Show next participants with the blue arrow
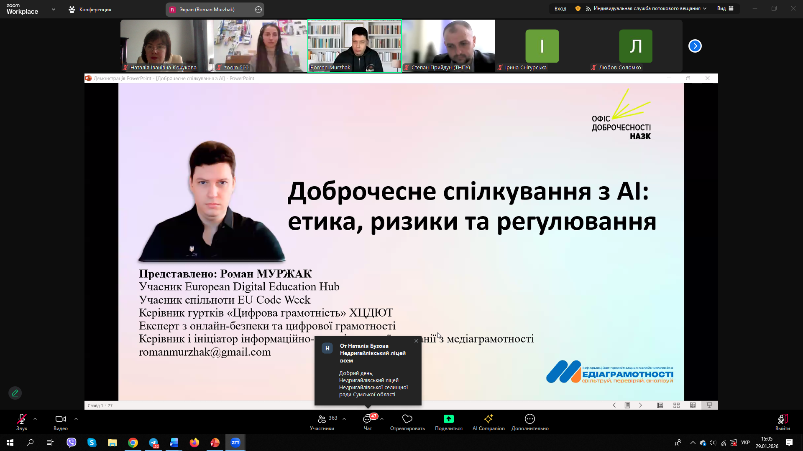 [x=695, y=46]
